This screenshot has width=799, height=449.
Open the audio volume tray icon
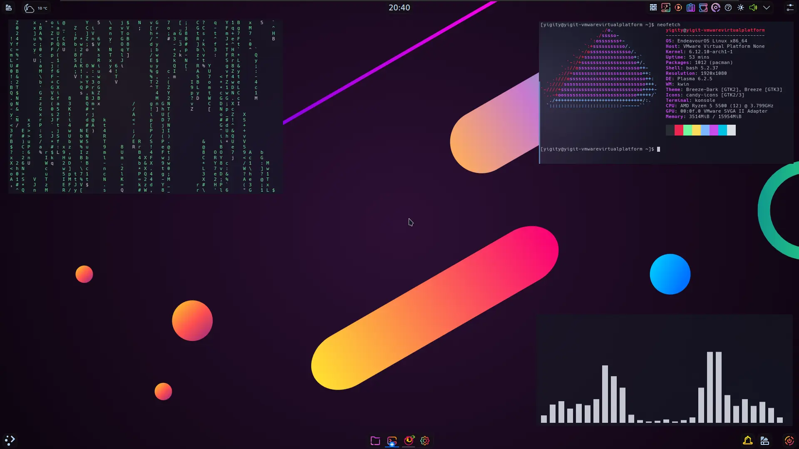[753, 7]
